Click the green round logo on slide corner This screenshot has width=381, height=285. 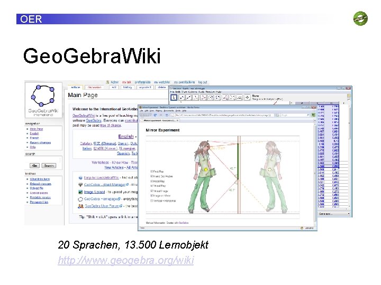[360, 18]
